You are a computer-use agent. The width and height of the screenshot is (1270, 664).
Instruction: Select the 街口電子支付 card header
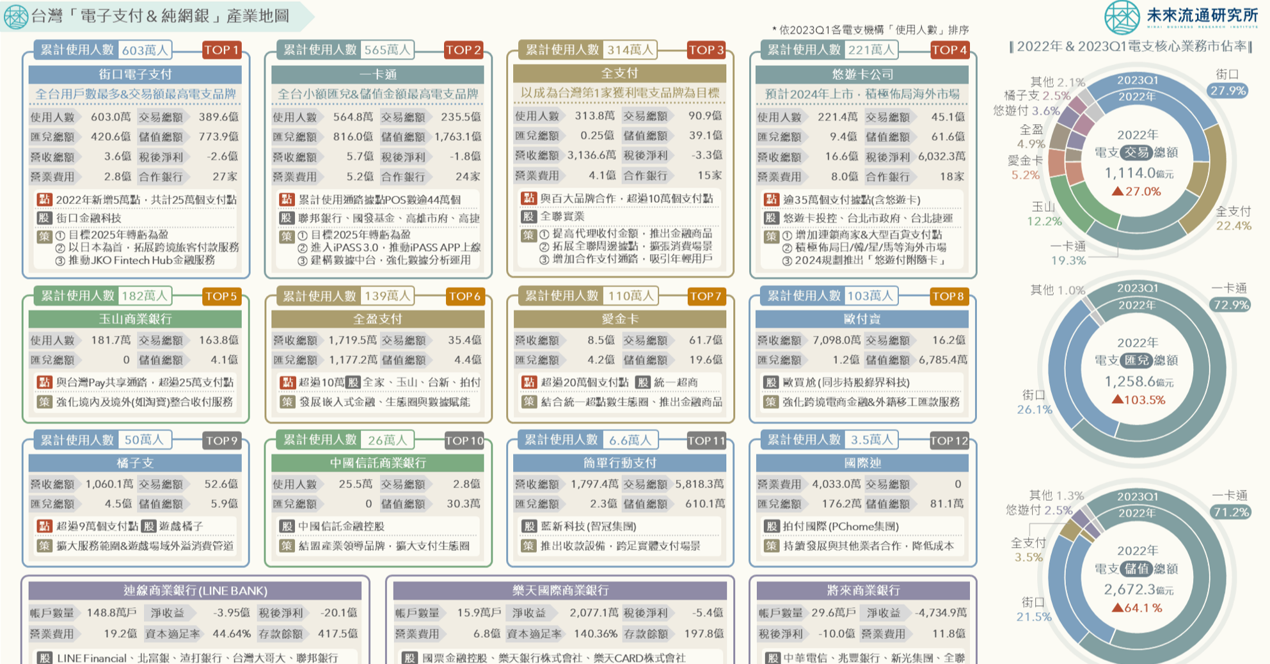[x=135, y=74]
